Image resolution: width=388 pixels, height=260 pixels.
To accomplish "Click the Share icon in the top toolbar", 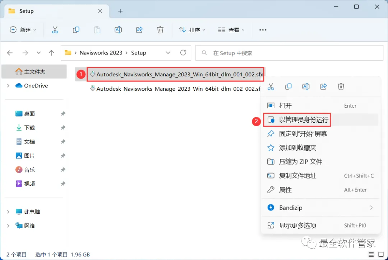I will pyautogui.click(x=139, y=30).
